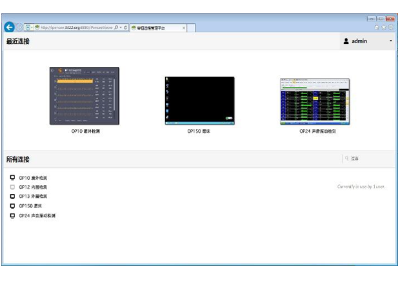Click the refresh icon in address bar
The image size is (400, 290).
click(x=125, y=28)
